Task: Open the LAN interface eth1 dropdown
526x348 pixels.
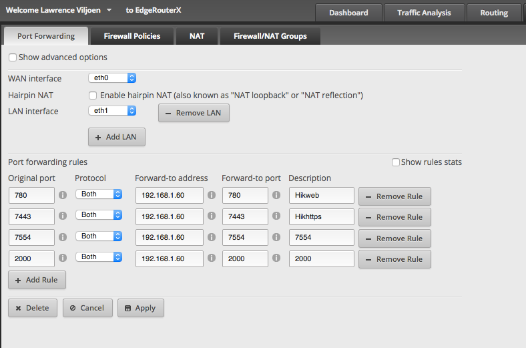Action: [112, 111]
